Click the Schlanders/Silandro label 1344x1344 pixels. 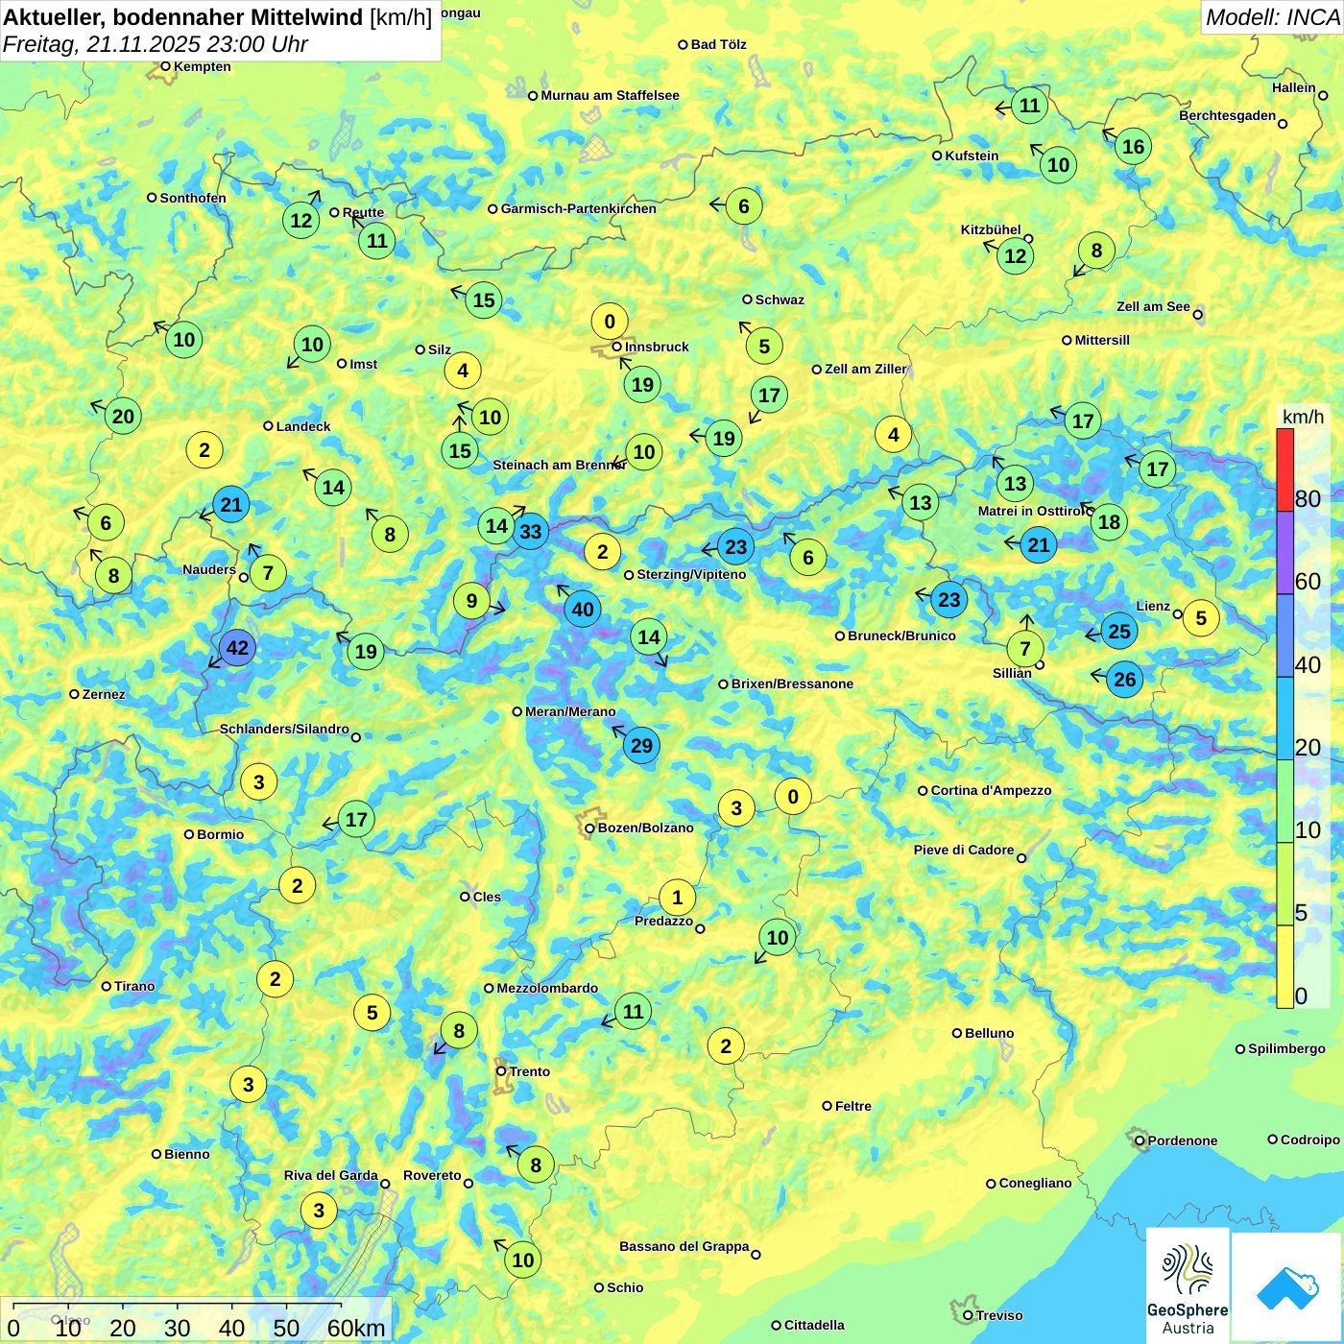pyautogui.click(x=284, y=729)
